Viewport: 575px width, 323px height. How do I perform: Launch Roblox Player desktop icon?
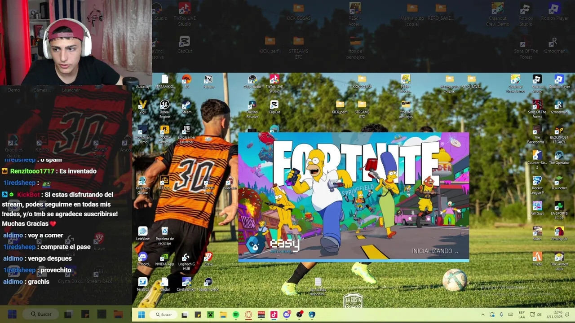pyautogui.click(x=559, y=82)
